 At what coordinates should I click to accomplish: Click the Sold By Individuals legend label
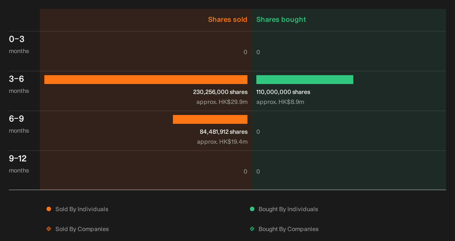(x=82, y=209)
